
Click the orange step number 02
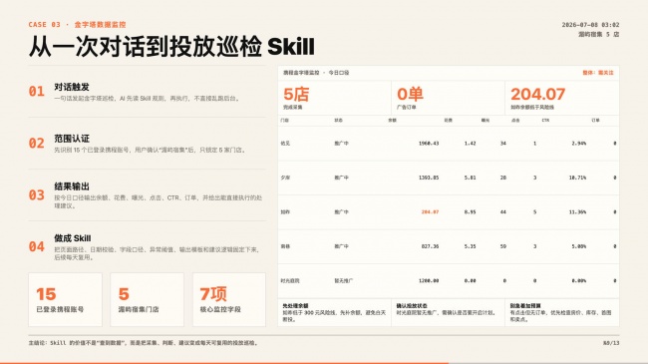(x=36, y=144)
